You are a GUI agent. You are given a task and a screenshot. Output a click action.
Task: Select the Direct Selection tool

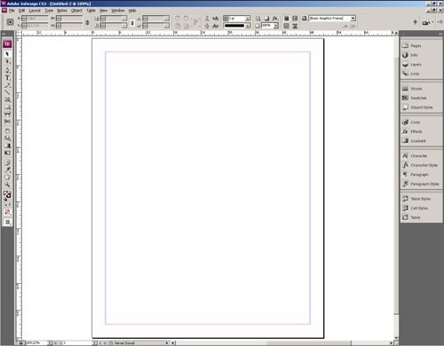[7, 61]
